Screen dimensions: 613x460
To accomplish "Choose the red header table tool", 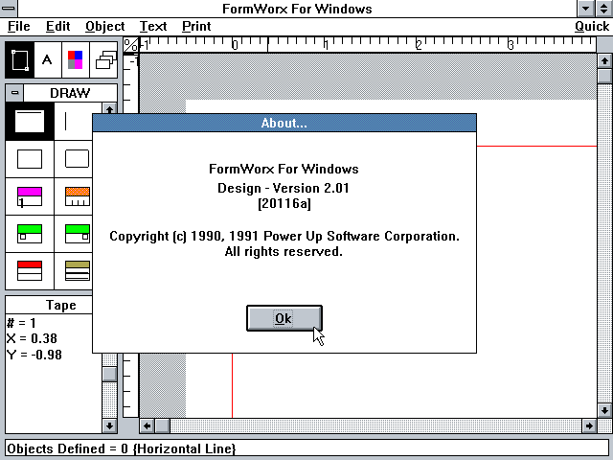I will [30, 270].
